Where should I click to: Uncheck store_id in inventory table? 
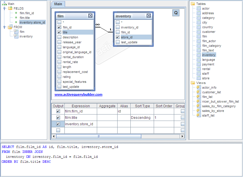point(118,37)
